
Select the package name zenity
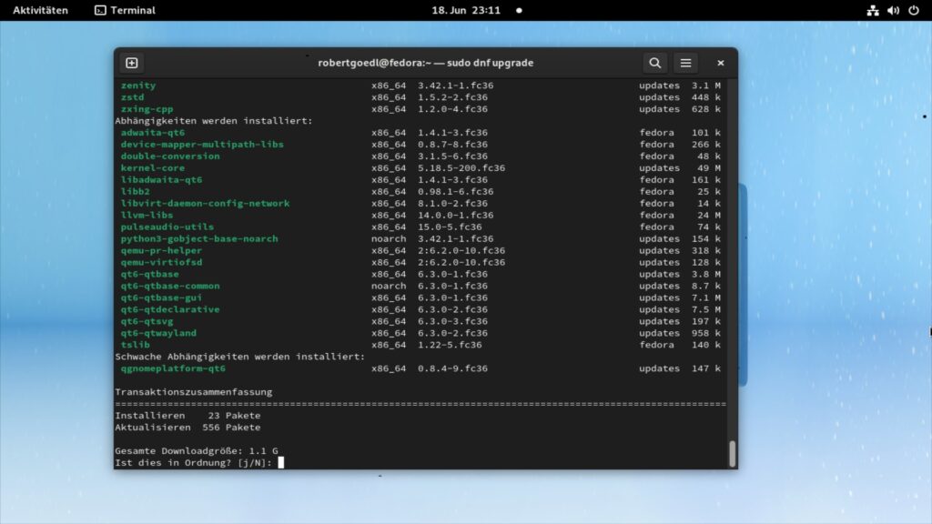point(138,86)
